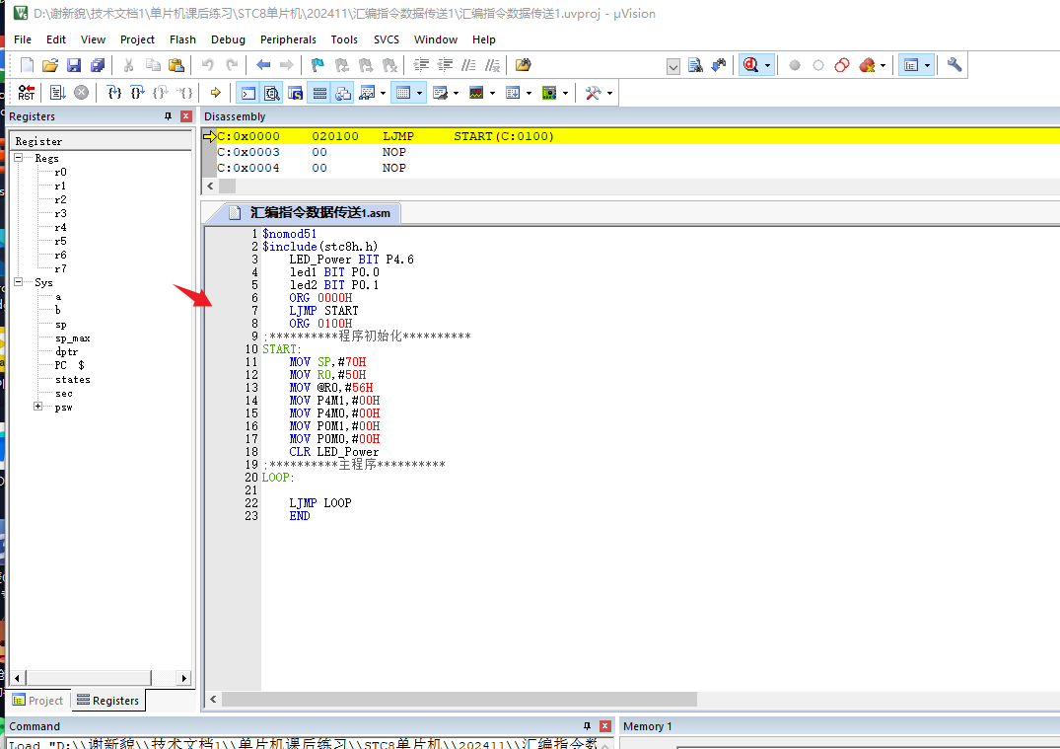The image size is (1060, 749).
Task: Disable all breakpoints icon
Action: click(x=842, y=65)
